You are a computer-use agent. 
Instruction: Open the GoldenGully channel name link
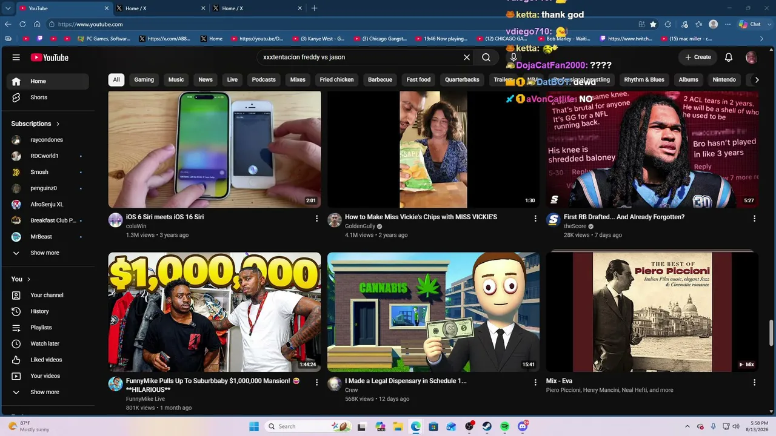tap(360, 226)
